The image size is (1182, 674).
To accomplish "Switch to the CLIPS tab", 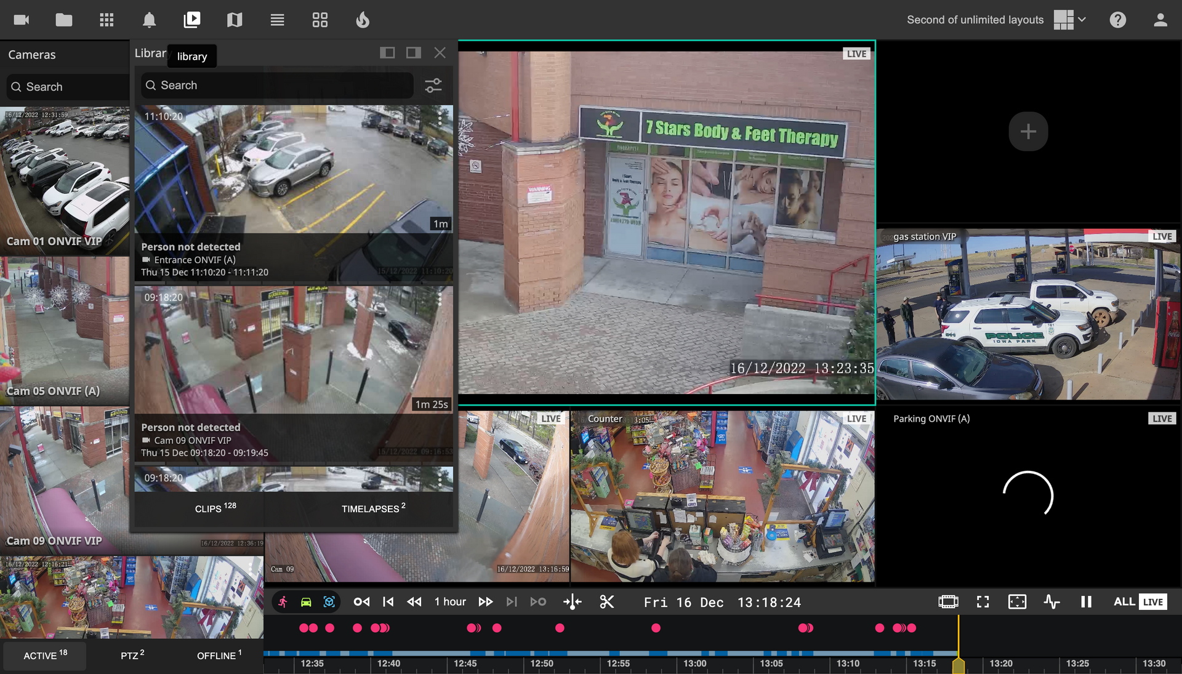I will [x=215, y=508].
